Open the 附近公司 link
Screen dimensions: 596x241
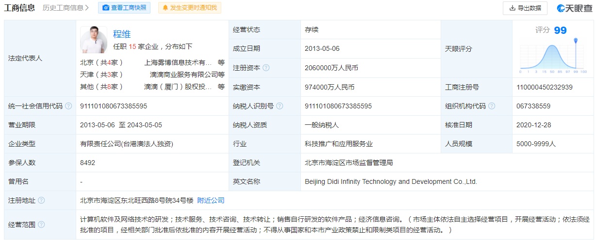pyautogui.click(x=211, y=200)
